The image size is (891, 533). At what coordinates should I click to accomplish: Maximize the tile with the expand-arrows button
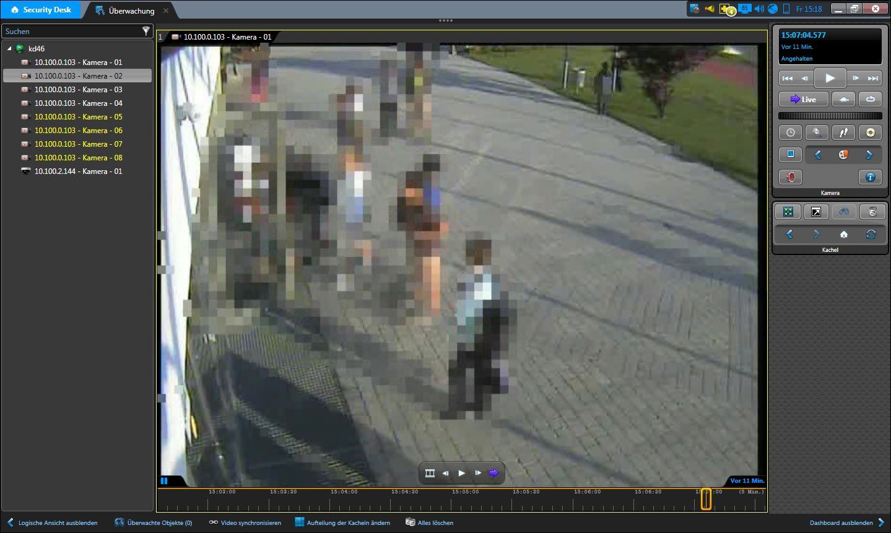[788, 212]
